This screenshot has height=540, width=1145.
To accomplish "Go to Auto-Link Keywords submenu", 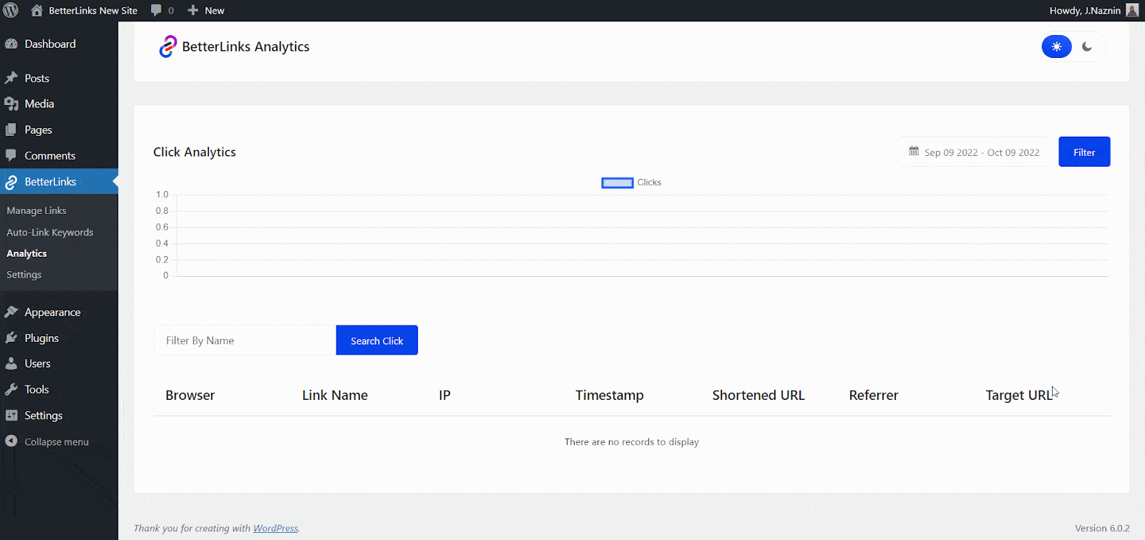I will tap(50, 232).
